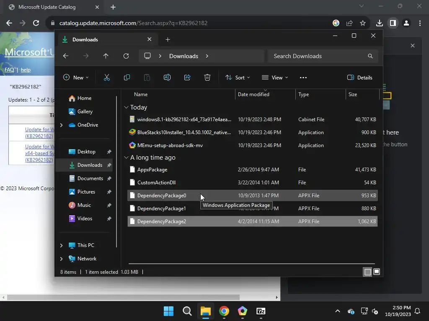Click the Search Downloads field
The image size is (429, 321).
tap(323, 56)
